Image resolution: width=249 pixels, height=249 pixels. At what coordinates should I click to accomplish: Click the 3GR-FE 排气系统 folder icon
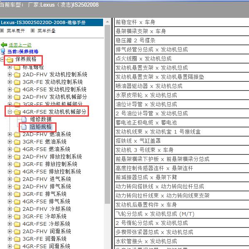pos(17,194)
